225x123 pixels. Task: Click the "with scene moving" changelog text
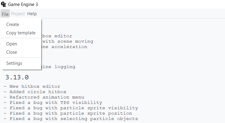68,41
